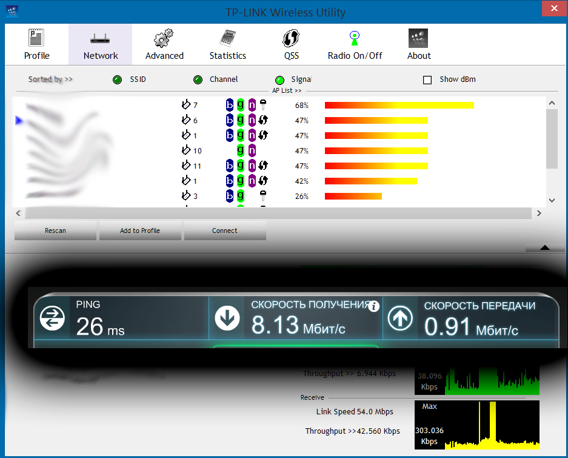568x458 pixels.
Task: Click the upload arrow icon in speed test
Action: click(400, 318)
